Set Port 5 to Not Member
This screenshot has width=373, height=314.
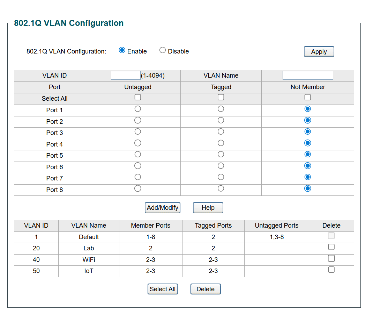click(x=308, y=154)
